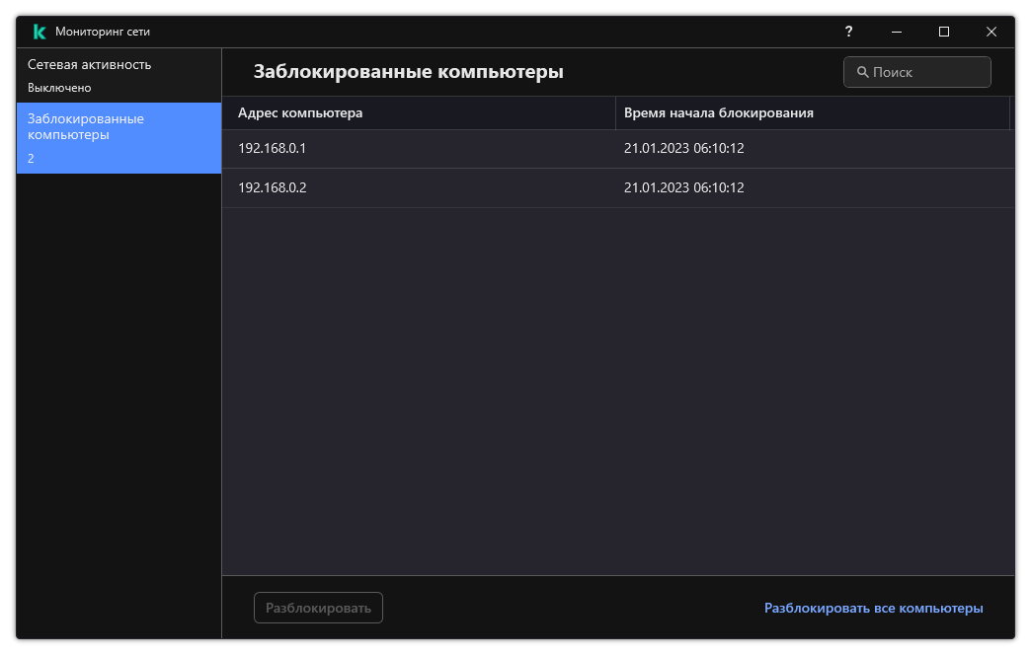Viewport: 1031px width, 655px height.
Task: Sort by the Время начала блокирования column header
Action: (x=719, y=112)
